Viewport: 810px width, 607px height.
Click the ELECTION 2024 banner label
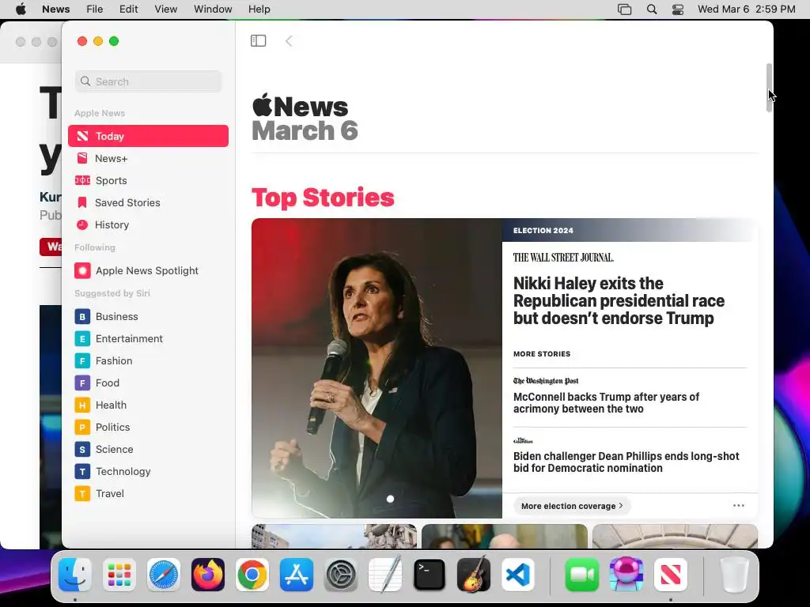543,231
